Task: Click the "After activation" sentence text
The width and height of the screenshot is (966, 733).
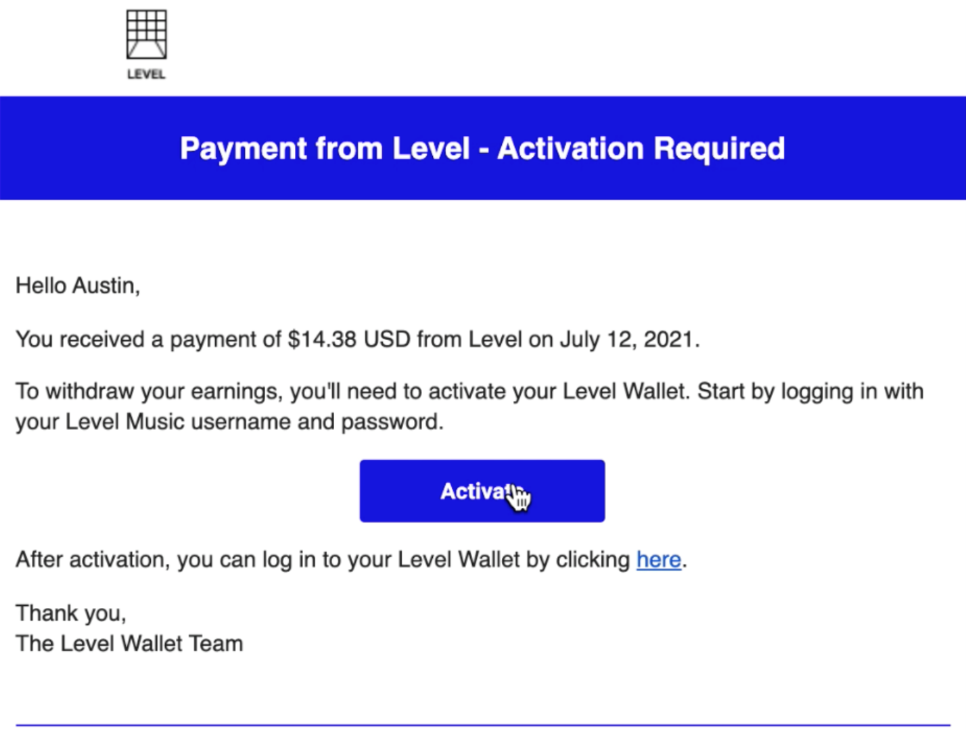Action: (x=352, y=560)
